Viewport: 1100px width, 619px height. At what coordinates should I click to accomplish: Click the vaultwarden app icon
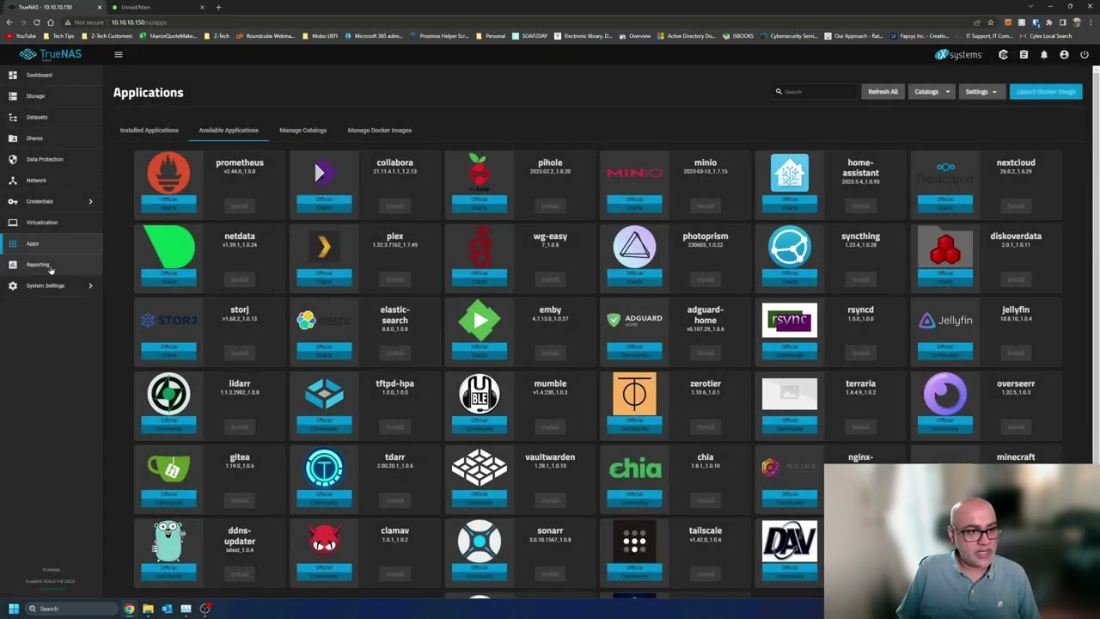pos(480,468)
